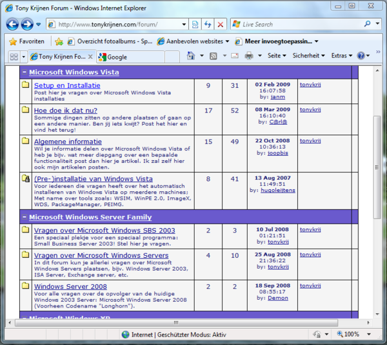Viewport: 387px width, 345px height.
Task: Open the 100% zoom level dropdown
Action: (x=369, y=335)
